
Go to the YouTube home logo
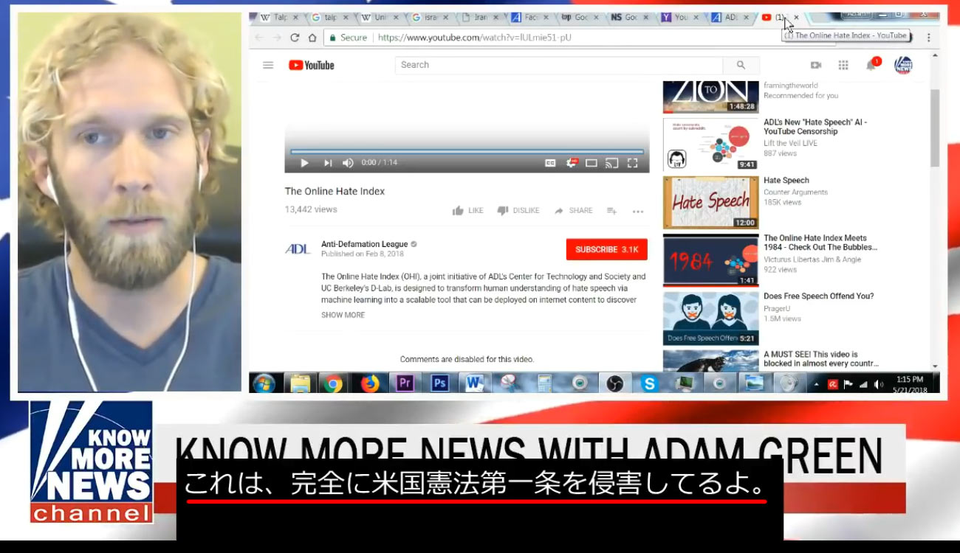[311, 65]
